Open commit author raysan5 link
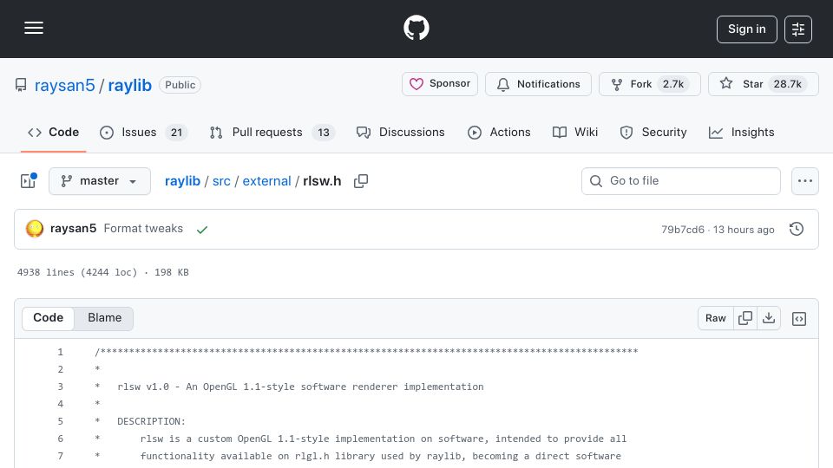 (x=73, y=228)
